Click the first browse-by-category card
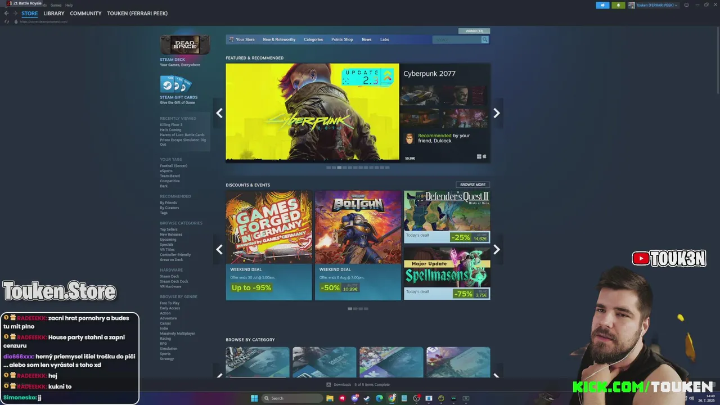 tap(258, 362)
